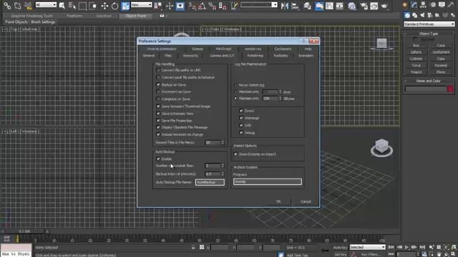Uncheck Zoom Extents on Import

(x=235, y=154)
